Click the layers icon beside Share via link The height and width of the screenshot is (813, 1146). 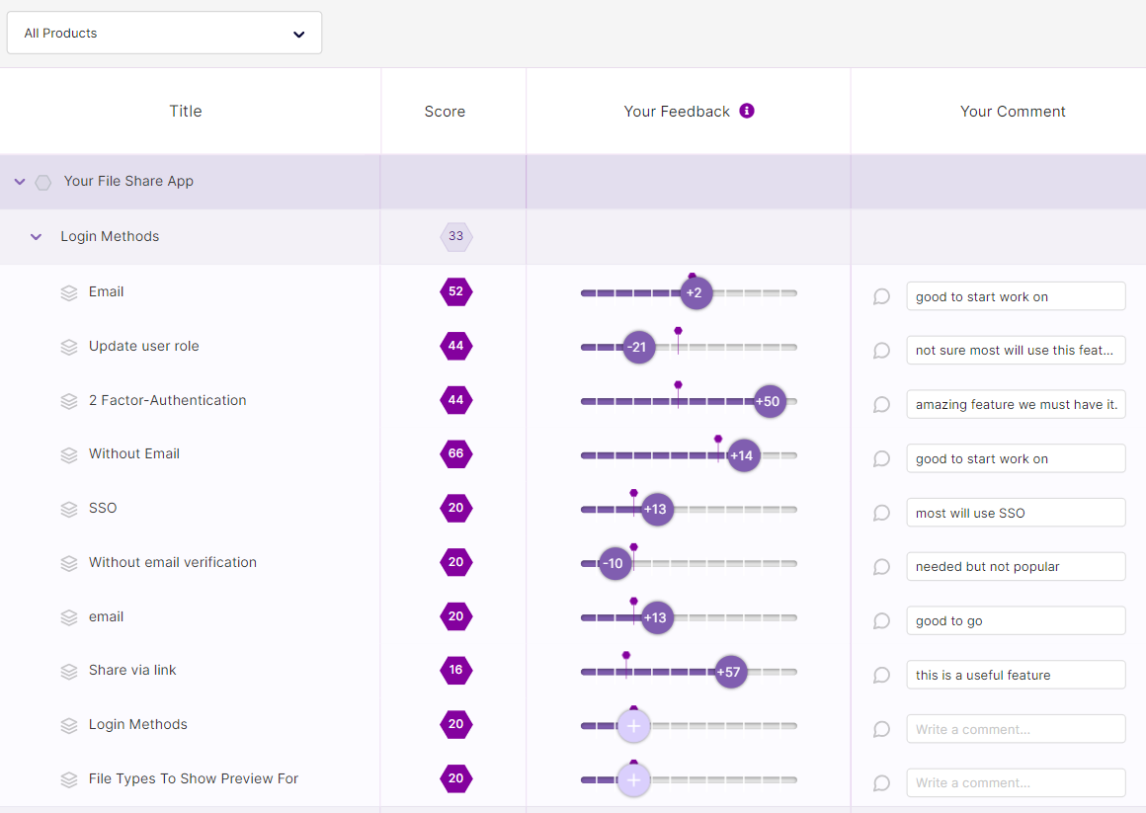[x=69, y=671]
